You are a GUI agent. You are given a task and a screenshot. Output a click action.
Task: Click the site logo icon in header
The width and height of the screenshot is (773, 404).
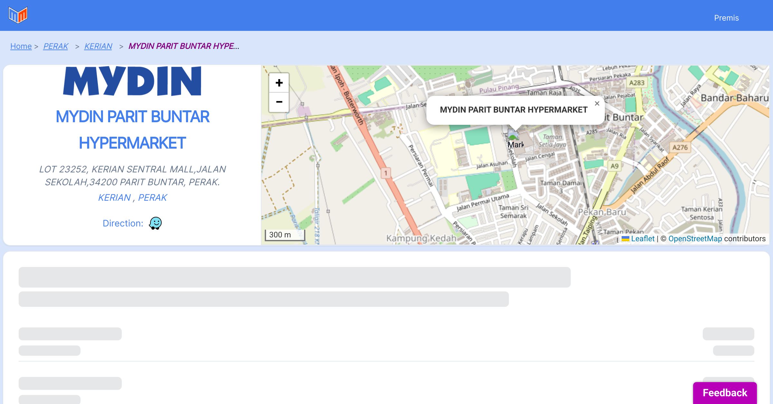[x=18, y=15]
